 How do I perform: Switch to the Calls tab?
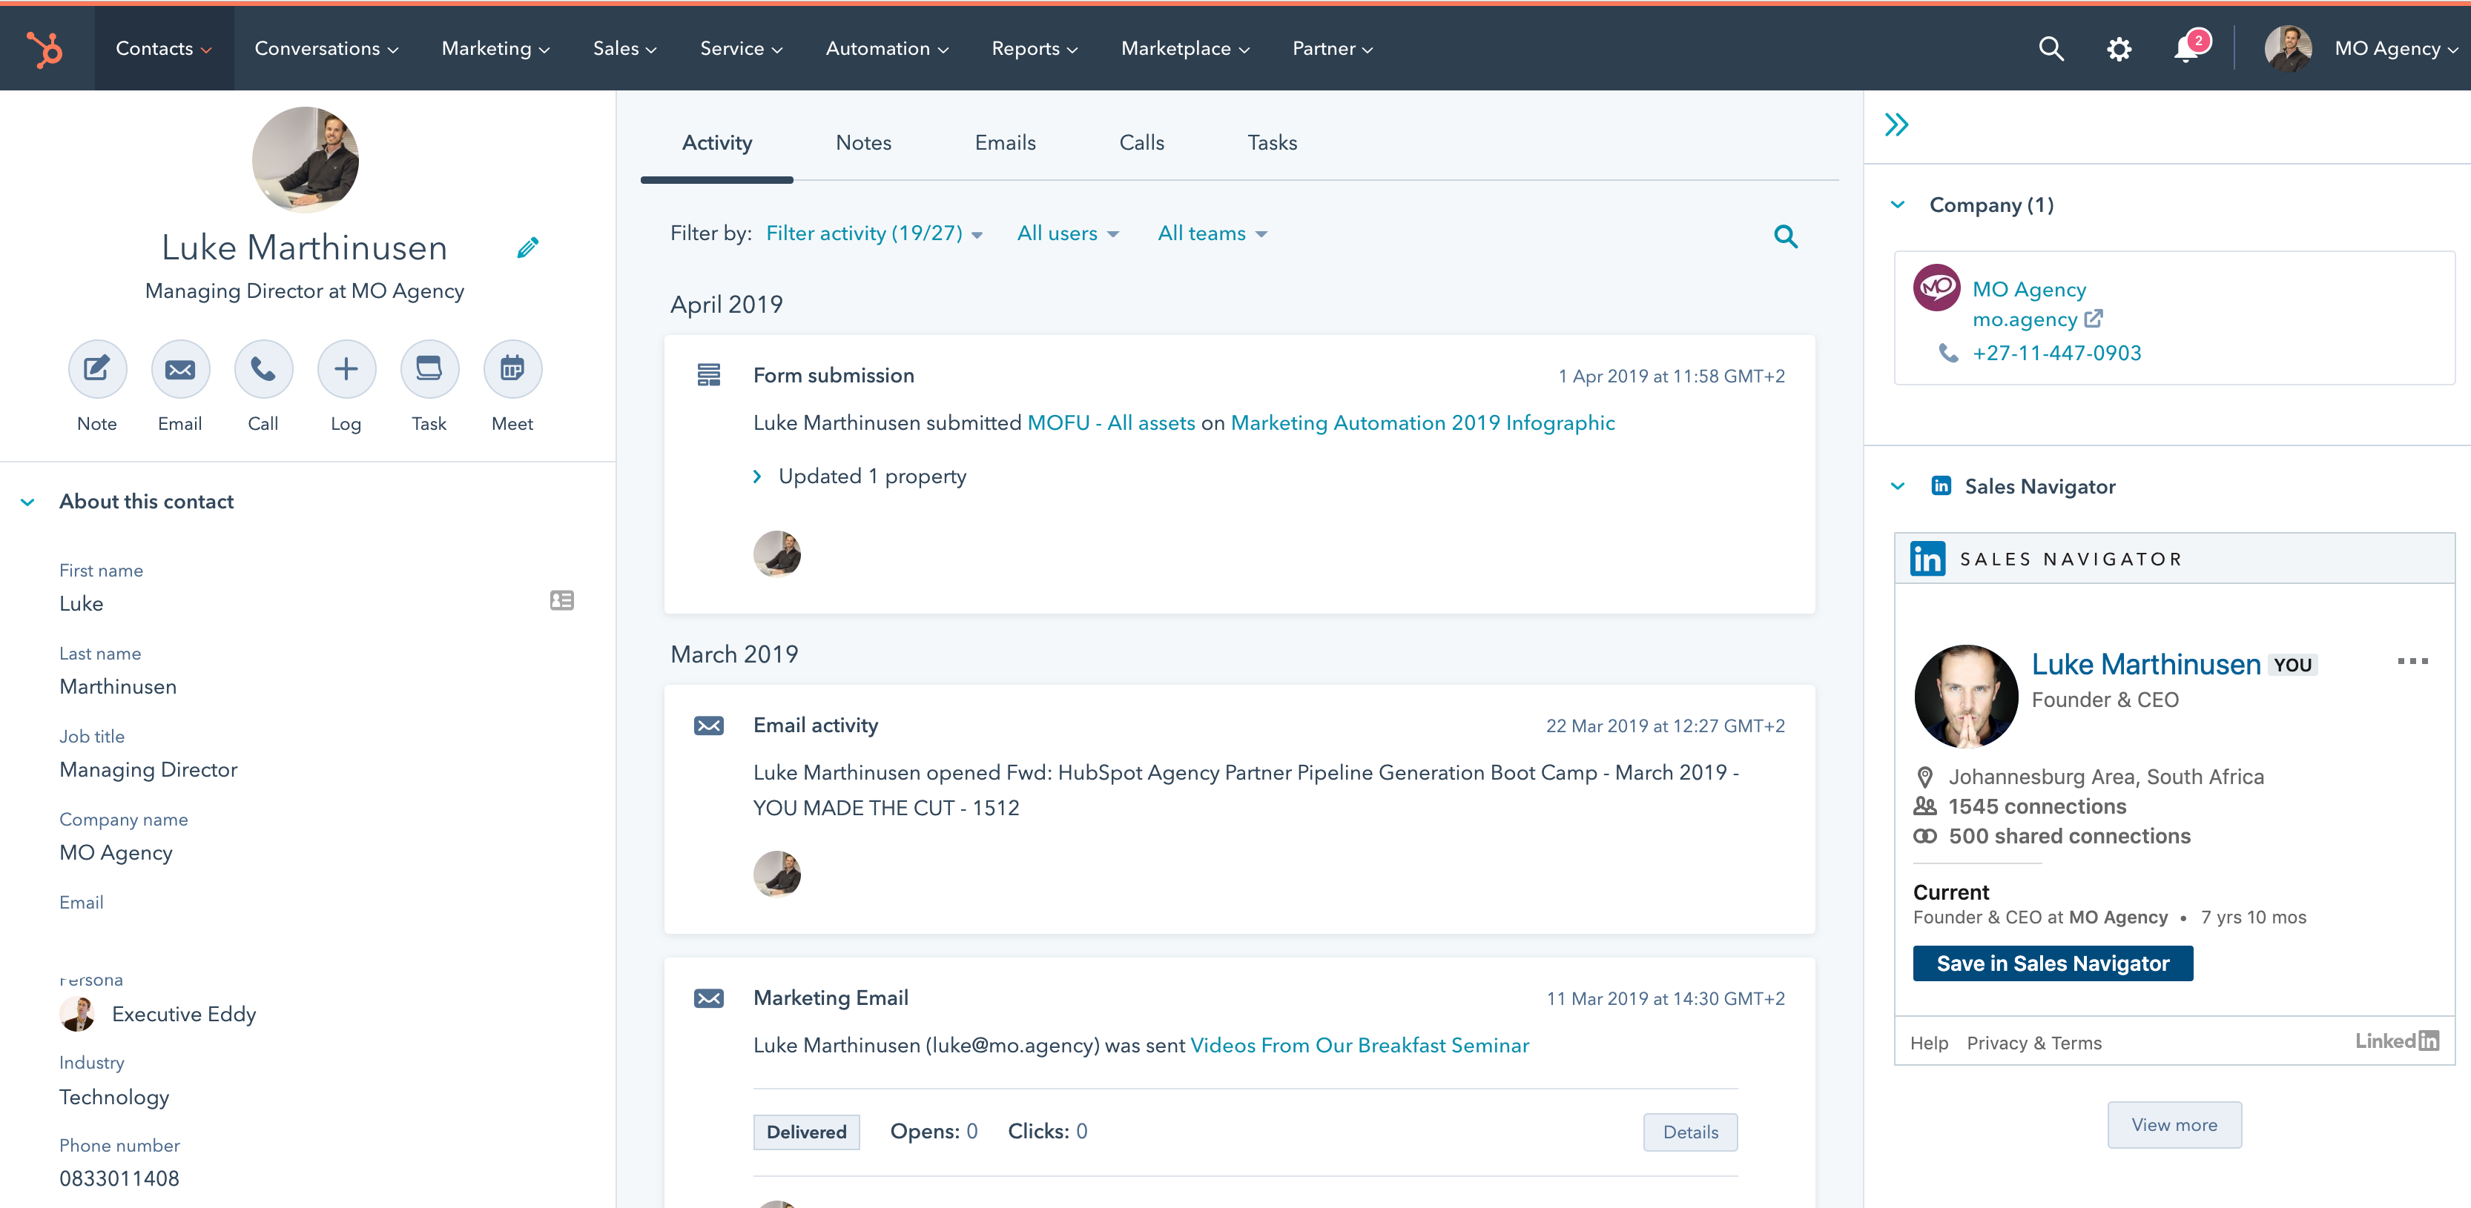pos(1141,143)
